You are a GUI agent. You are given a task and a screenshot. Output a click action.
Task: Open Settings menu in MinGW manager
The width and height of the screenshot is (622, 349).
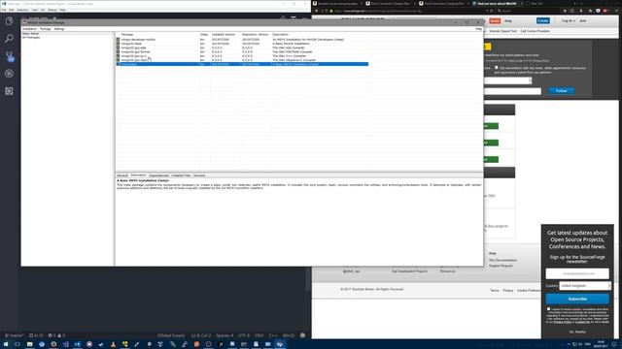coord(59,29)
